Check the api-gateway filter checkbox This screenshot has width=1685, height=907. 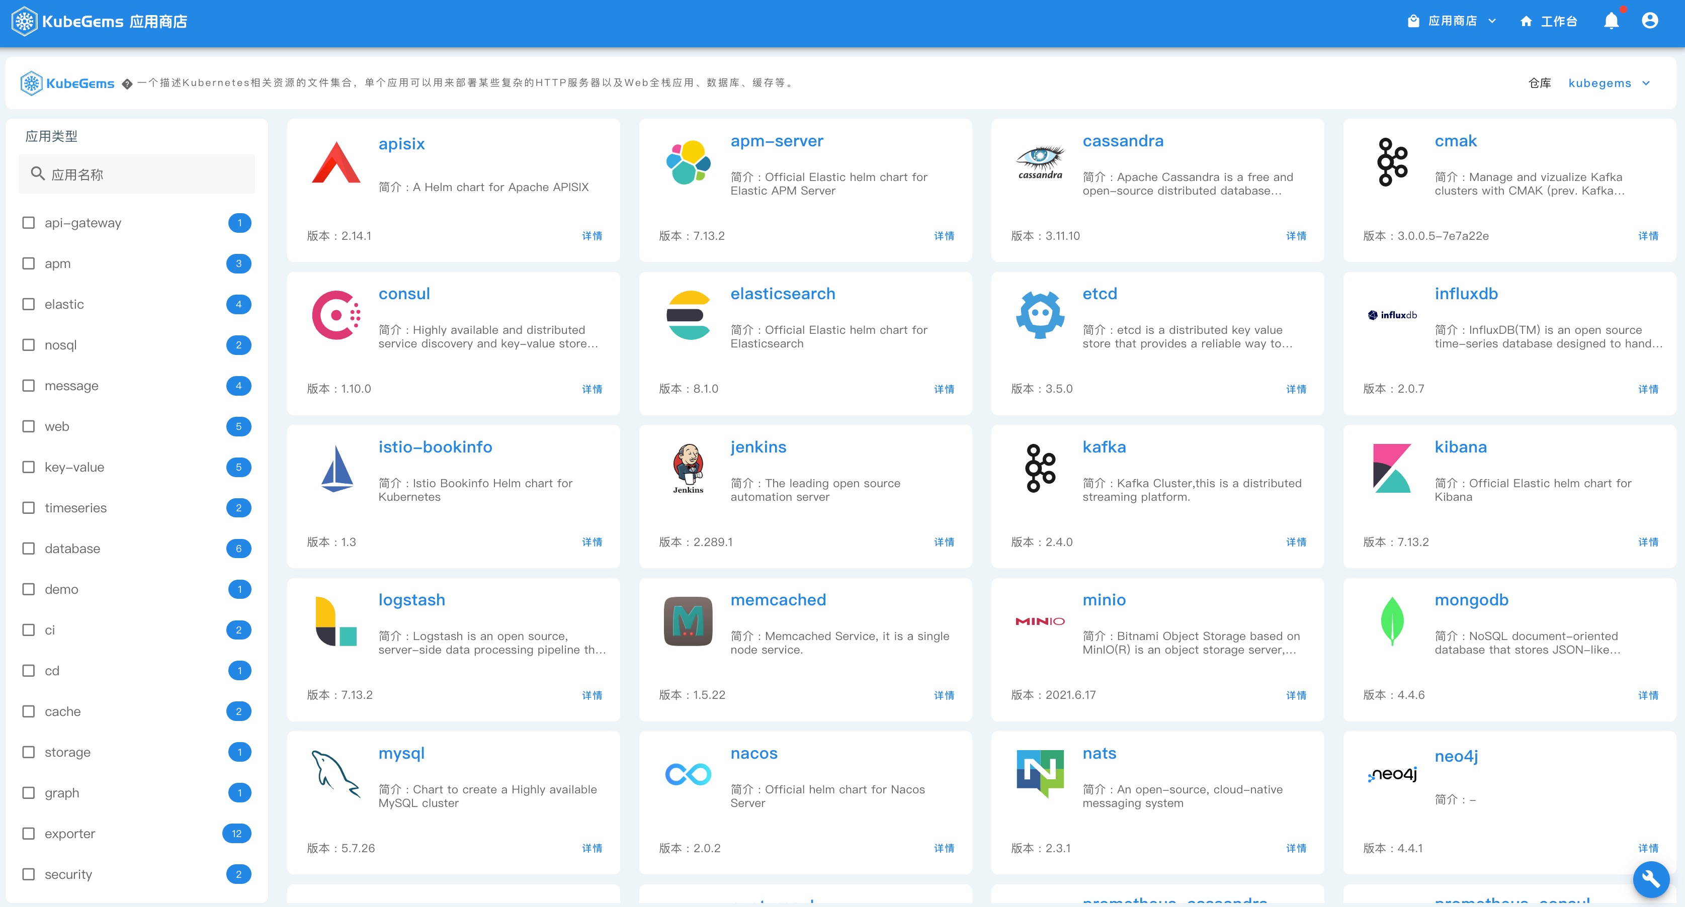coord(29,223)
